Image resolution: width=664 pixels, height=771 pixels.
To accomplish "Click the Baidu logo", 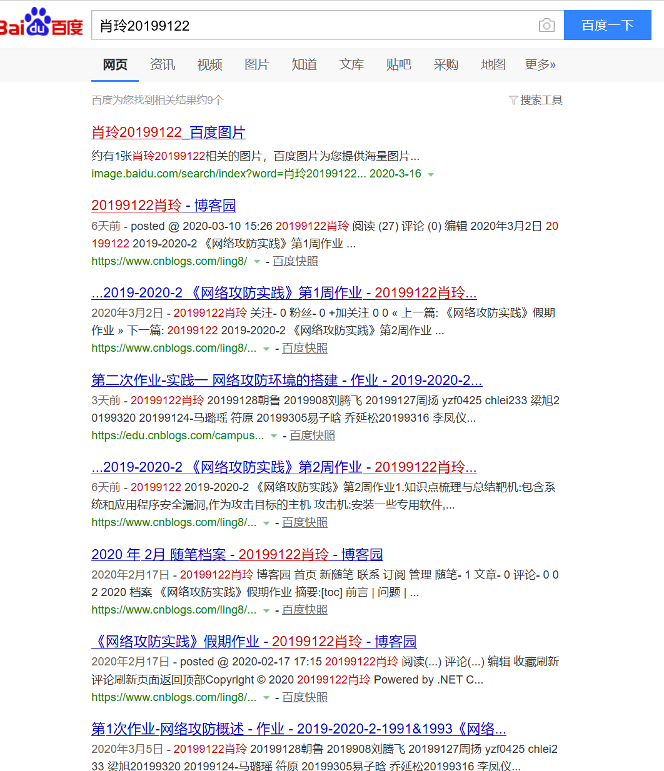I will (41, 23).
